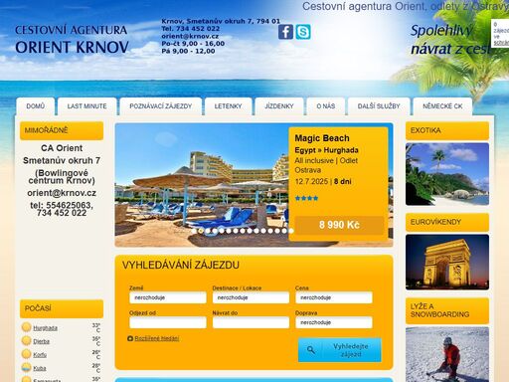Viewport: 509px width, 382px height.
Task: Open the POZNÁVACÍ ZÁJEZDY tab
Action: (161, 106)
